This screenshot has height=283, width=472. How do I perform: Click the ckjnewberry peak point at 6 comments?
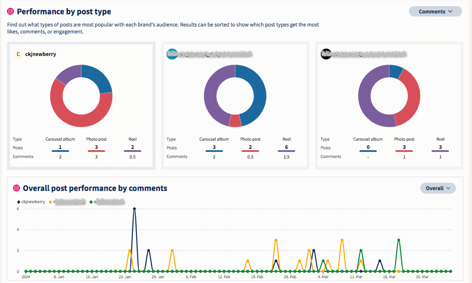point(134,209)
